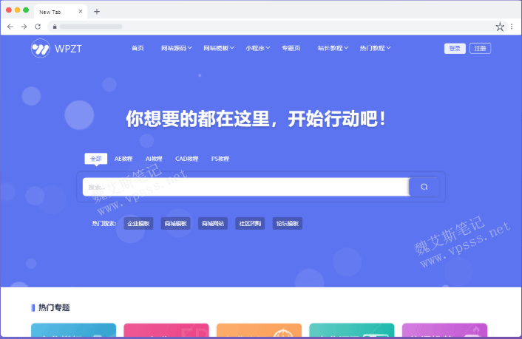Expand the 网站模板 dropdown menu
This screenshot has height=339, width=522.
pos(218,48)
